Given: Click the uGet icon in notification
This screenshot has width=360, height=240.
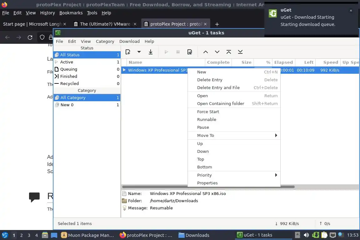Looking at the screenshot, I should click(273, 13).
